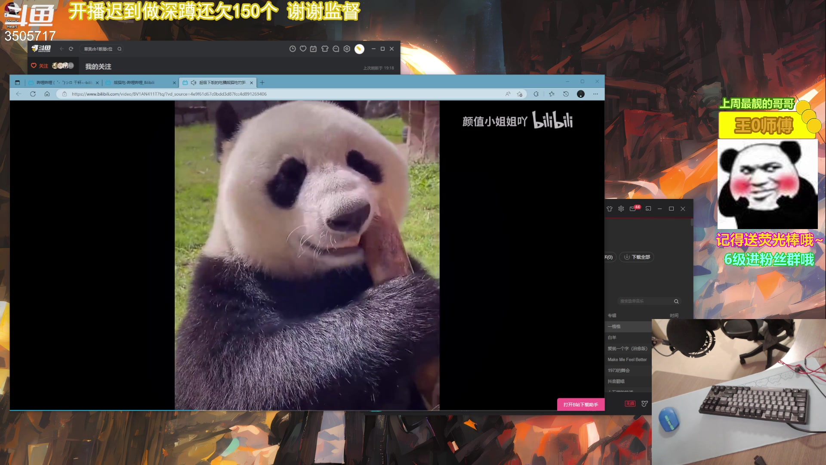Open Douyu watch history clock icon
The width and height of the screenshot is (826, 465).
click(293, 49)
